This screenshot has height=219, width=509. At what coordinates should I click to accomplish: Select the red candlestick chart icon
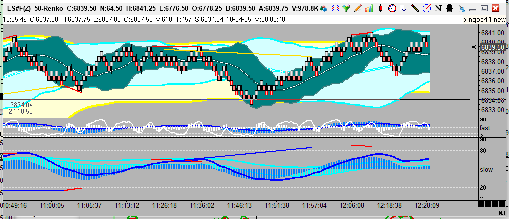pos(381,8)
